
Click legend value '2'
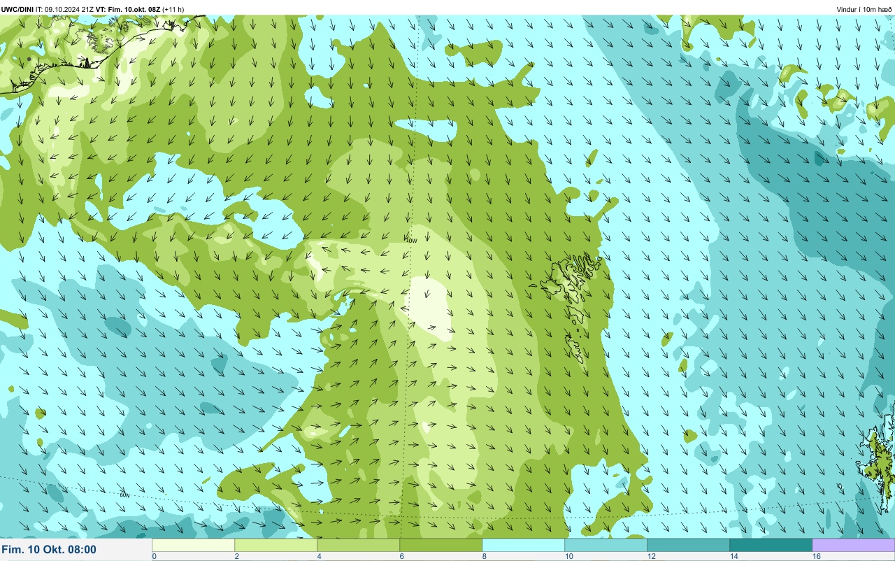pos(237,556)
